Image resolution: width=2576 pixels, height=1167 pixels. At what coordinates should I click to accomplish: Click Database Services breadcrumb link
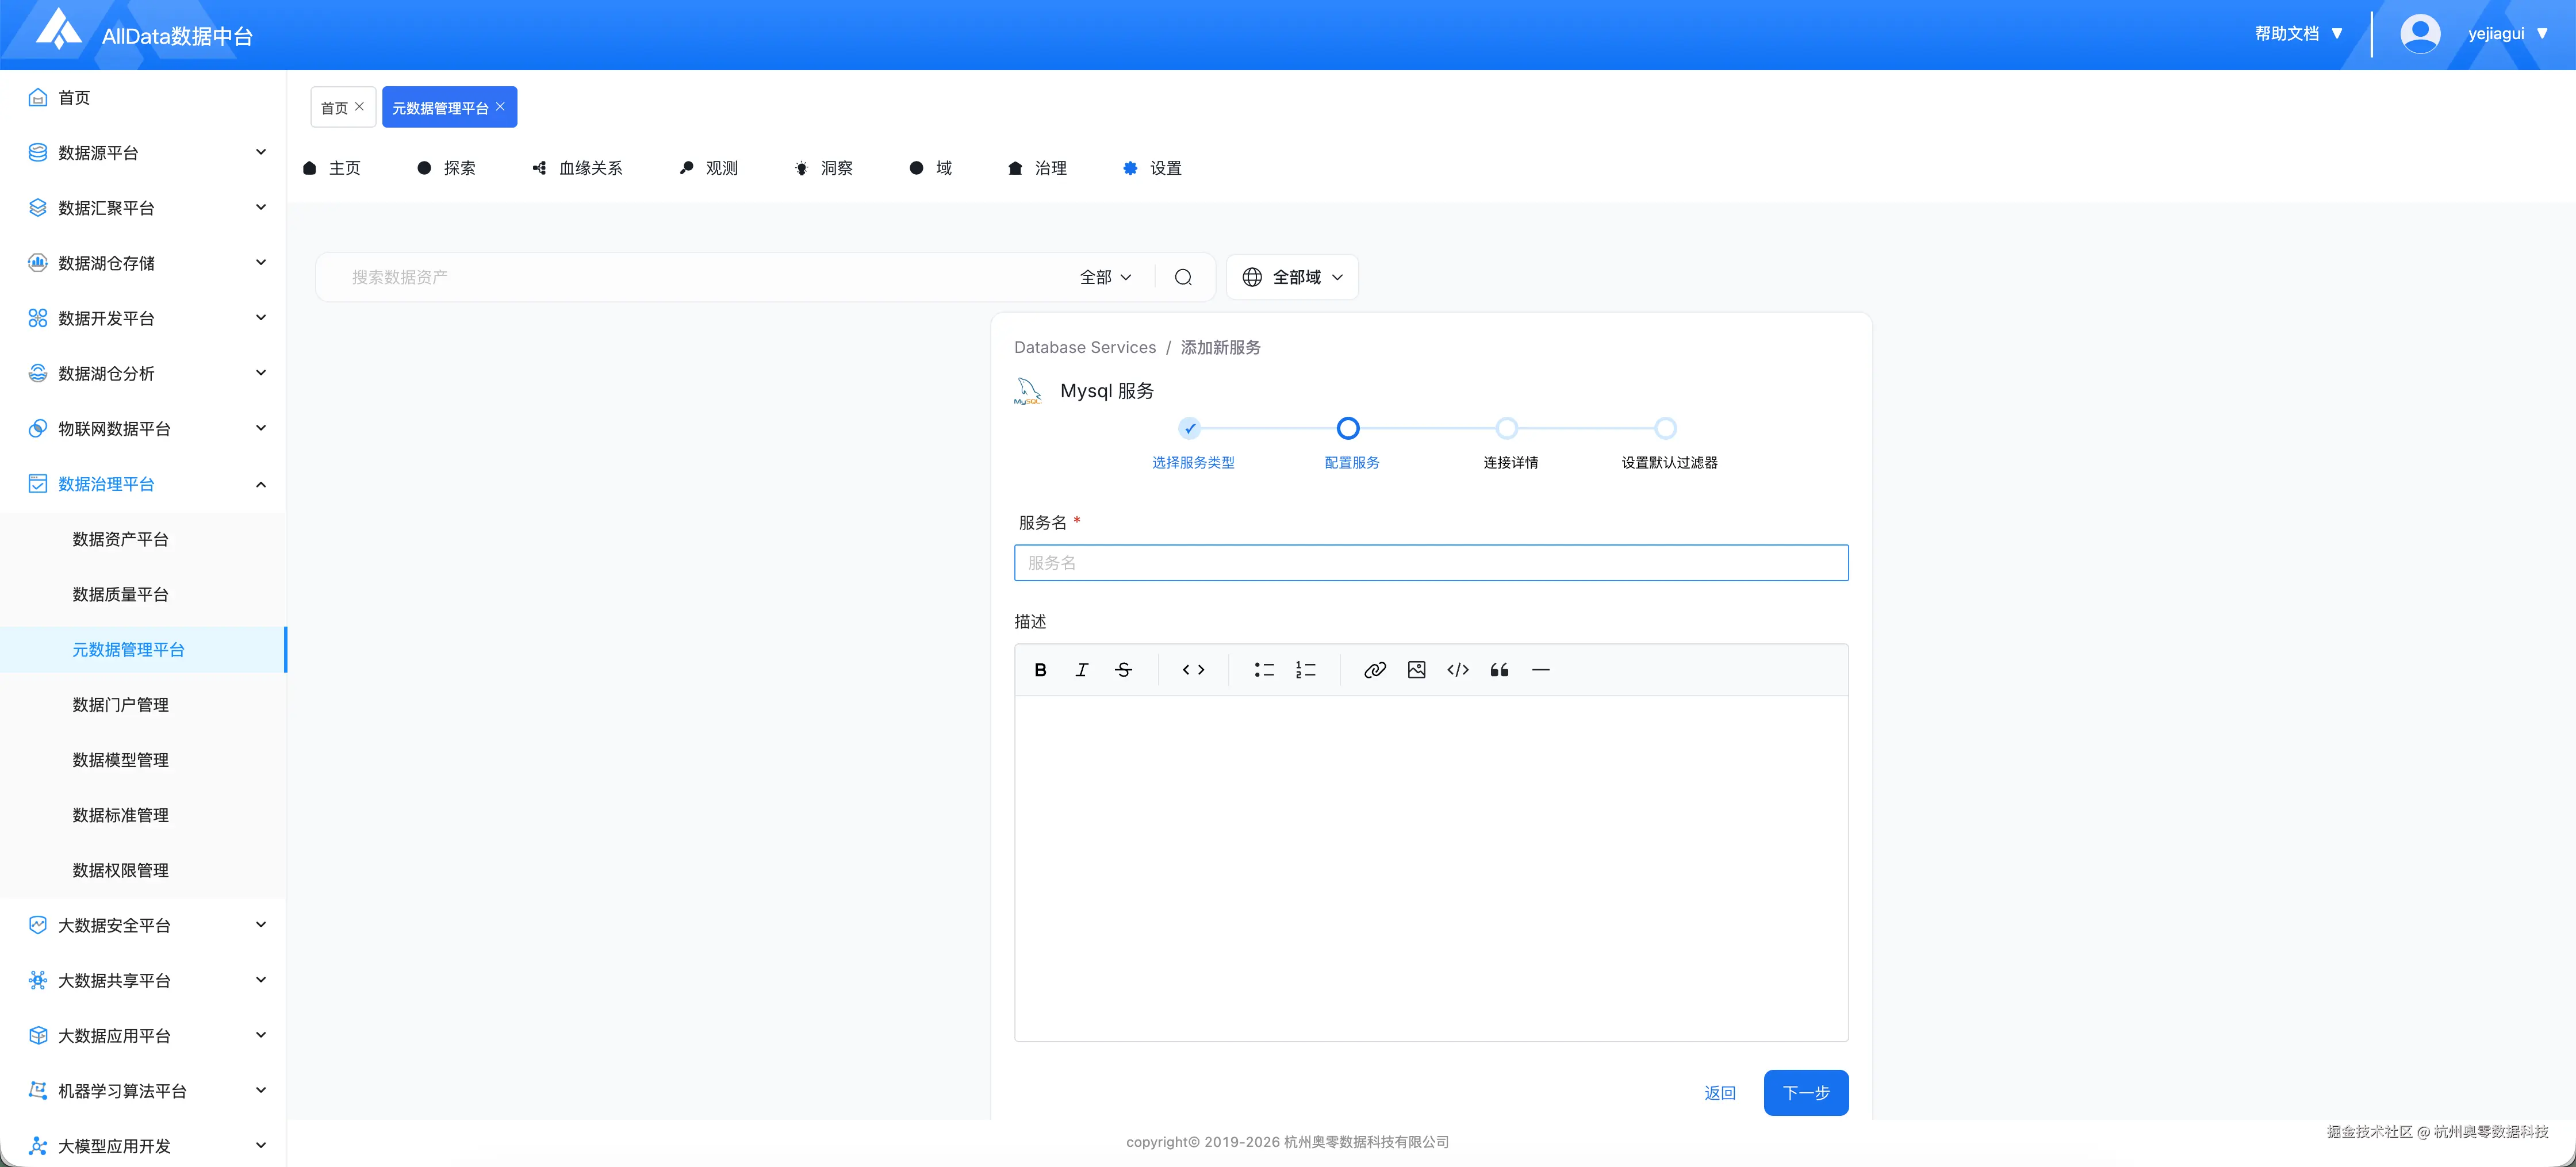tap(1085, 347)
